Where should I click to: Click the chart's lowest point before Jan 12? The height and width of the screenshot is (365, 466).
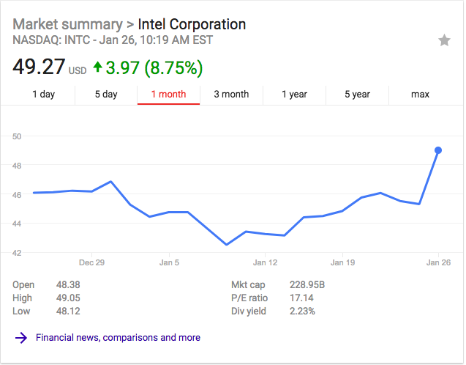pyautogui.click(x=227, y=244)
